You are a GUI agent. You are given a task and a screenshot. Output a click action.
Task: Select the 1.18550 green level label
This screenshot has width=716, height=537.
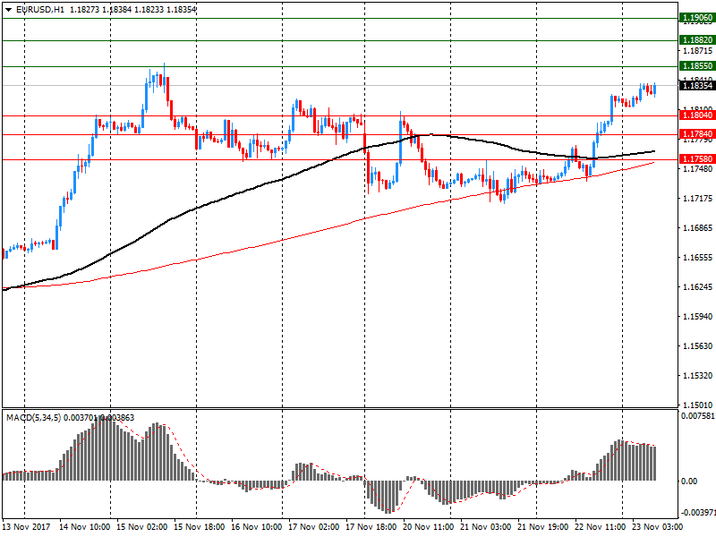(697, 65)
